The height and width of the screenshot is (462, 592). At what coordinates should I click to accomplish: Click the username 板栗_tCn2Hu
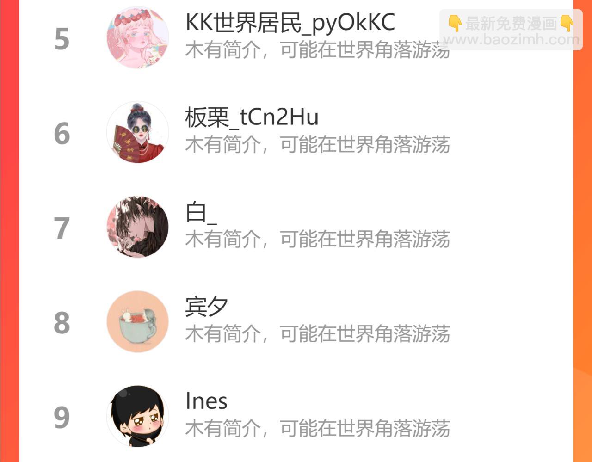click(252, 117)
